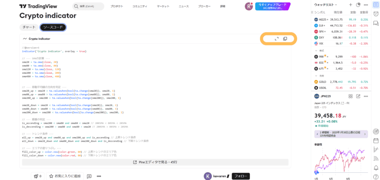Open JPN225 grid view icon

(x=350, y=96)
